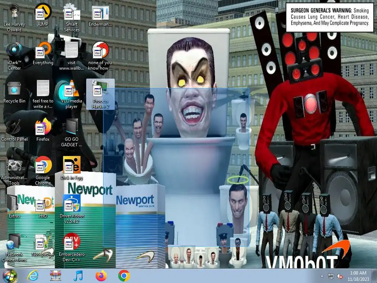377x283 pixels.
Task: Open the Extras desktop icon
Action: [x=14, y=206]
